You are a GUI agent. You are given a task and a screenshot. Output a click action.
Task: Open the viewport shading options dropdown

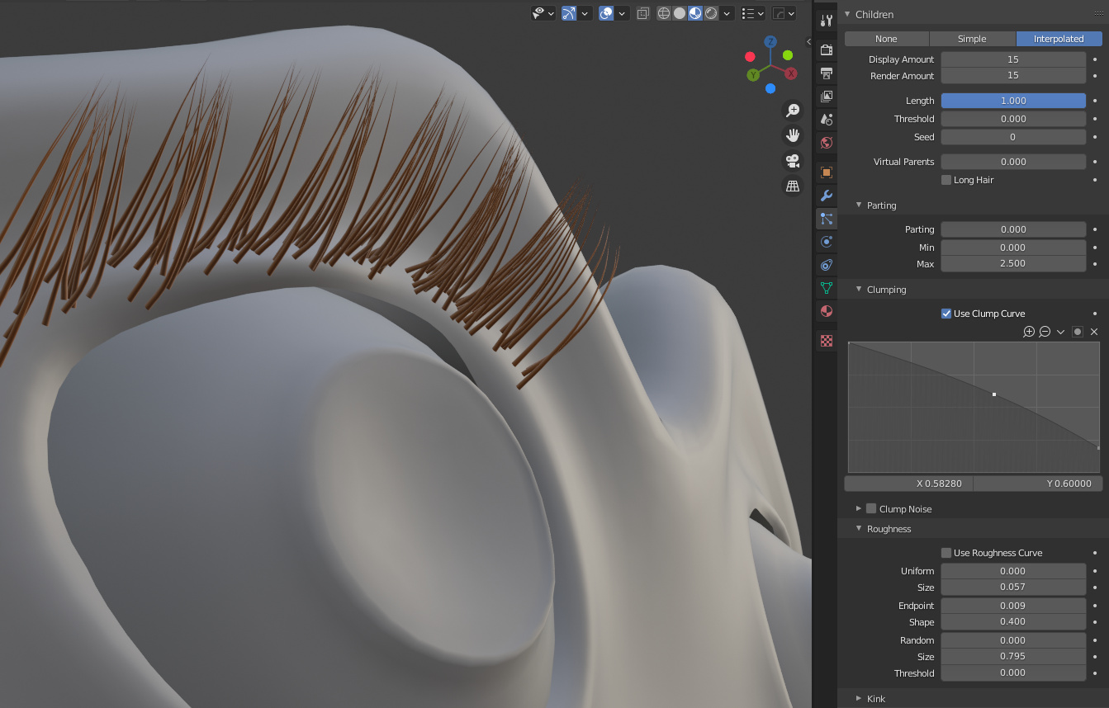tap(725, 13)
